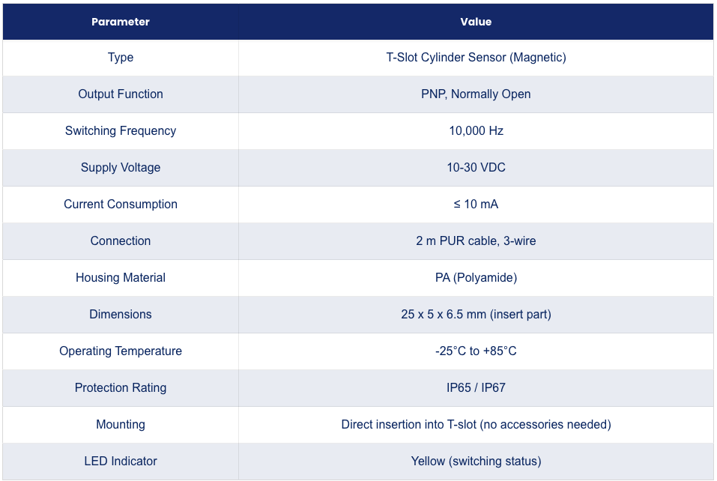717x481 pixels.
Task: Click the T-Slot Cylinder Sensor (Magnetic) value
Action: click(x=476, y=58)
